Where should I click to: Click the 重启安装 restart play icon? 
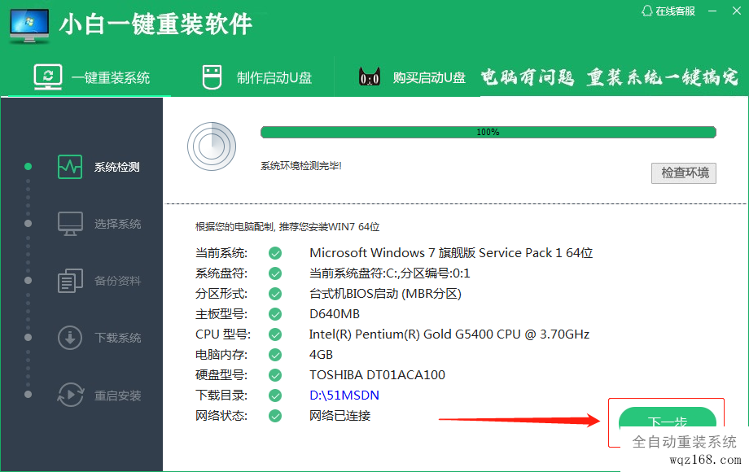click(71, 396)
